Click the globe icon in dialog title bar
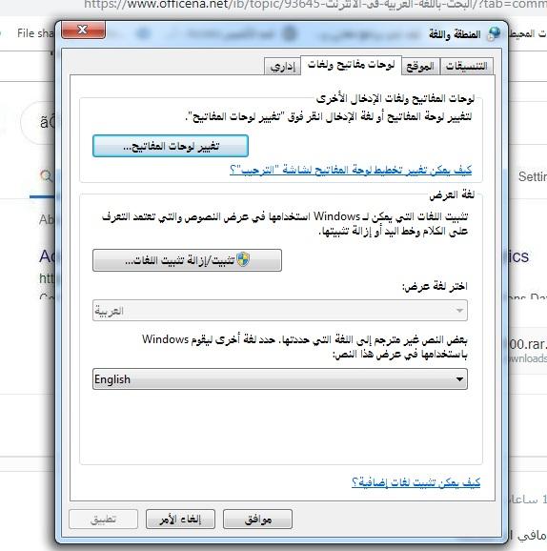 click(x=494, y=33)
